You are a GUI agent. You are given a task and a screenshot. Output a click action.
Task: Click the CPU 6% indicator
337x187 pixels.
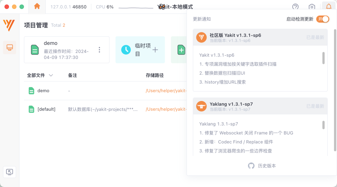coord(105,7)
